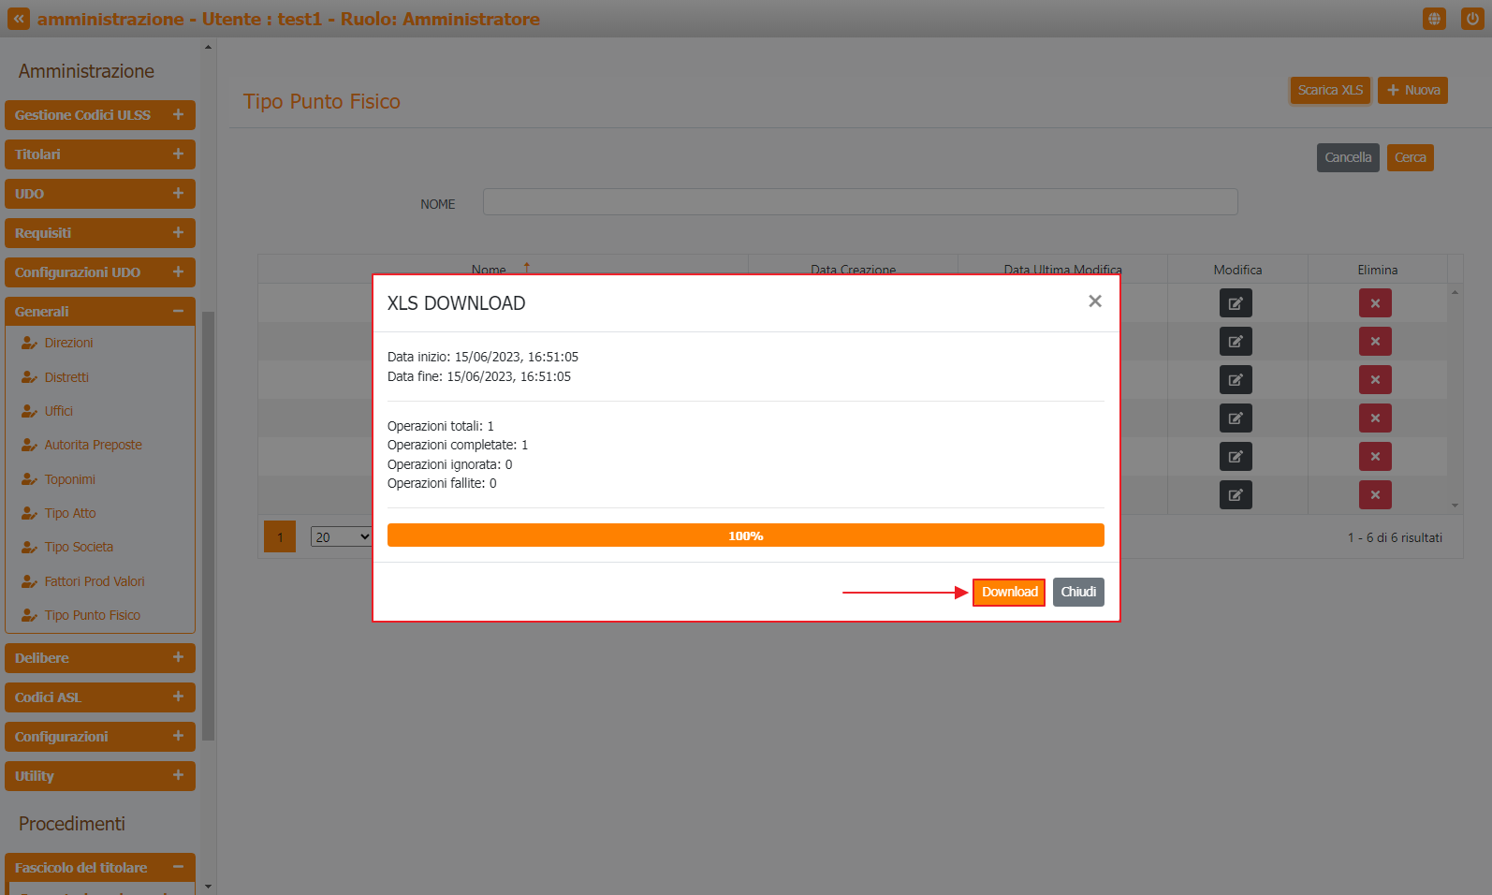Viewport: 1492px width, 895px height.
Task: Click Scarica XLS button
Action: (1330, 90)
